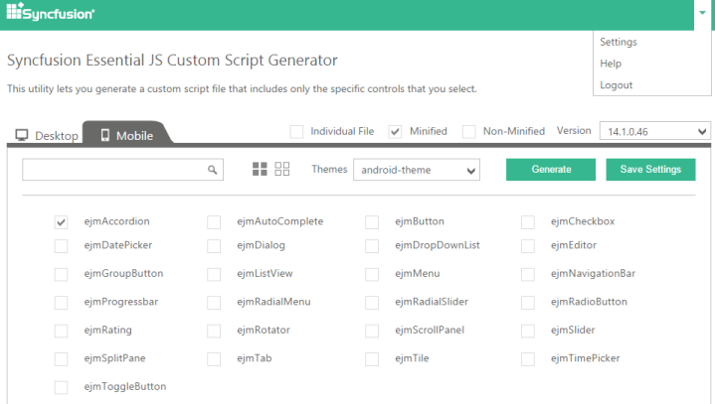The image size is (715, 404).
Task: Check the ejmDatePicker checkbox
Action: click(x=61, y=246)
